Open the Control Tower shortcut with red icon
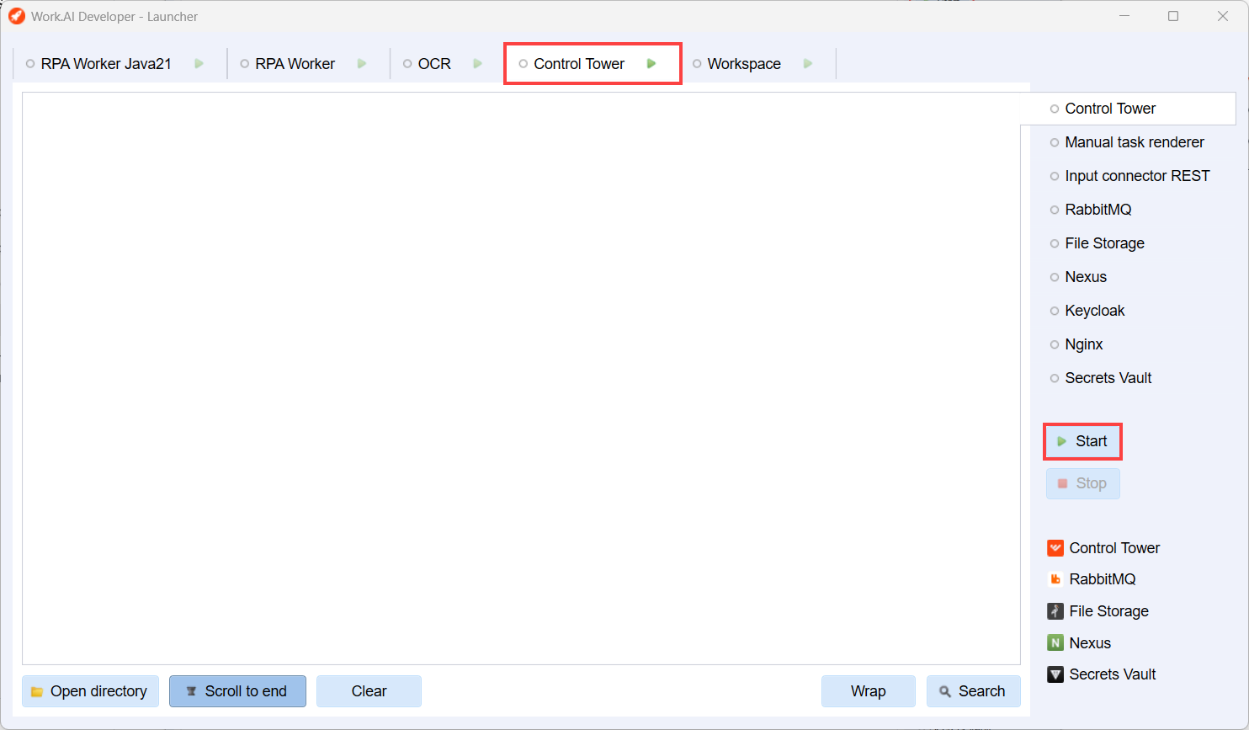The image size is (1249, 730). click(1103, 548)
